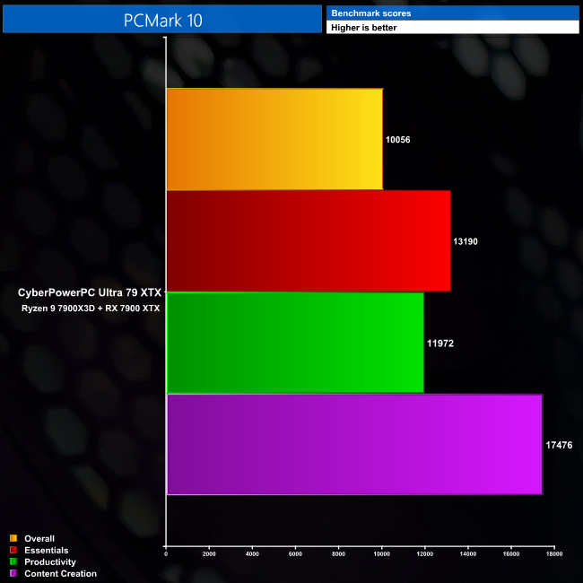Click the 18000 axis tick label
Image resolution: width=583 pixels, height=583 pixels.
(x=554, y=554)
